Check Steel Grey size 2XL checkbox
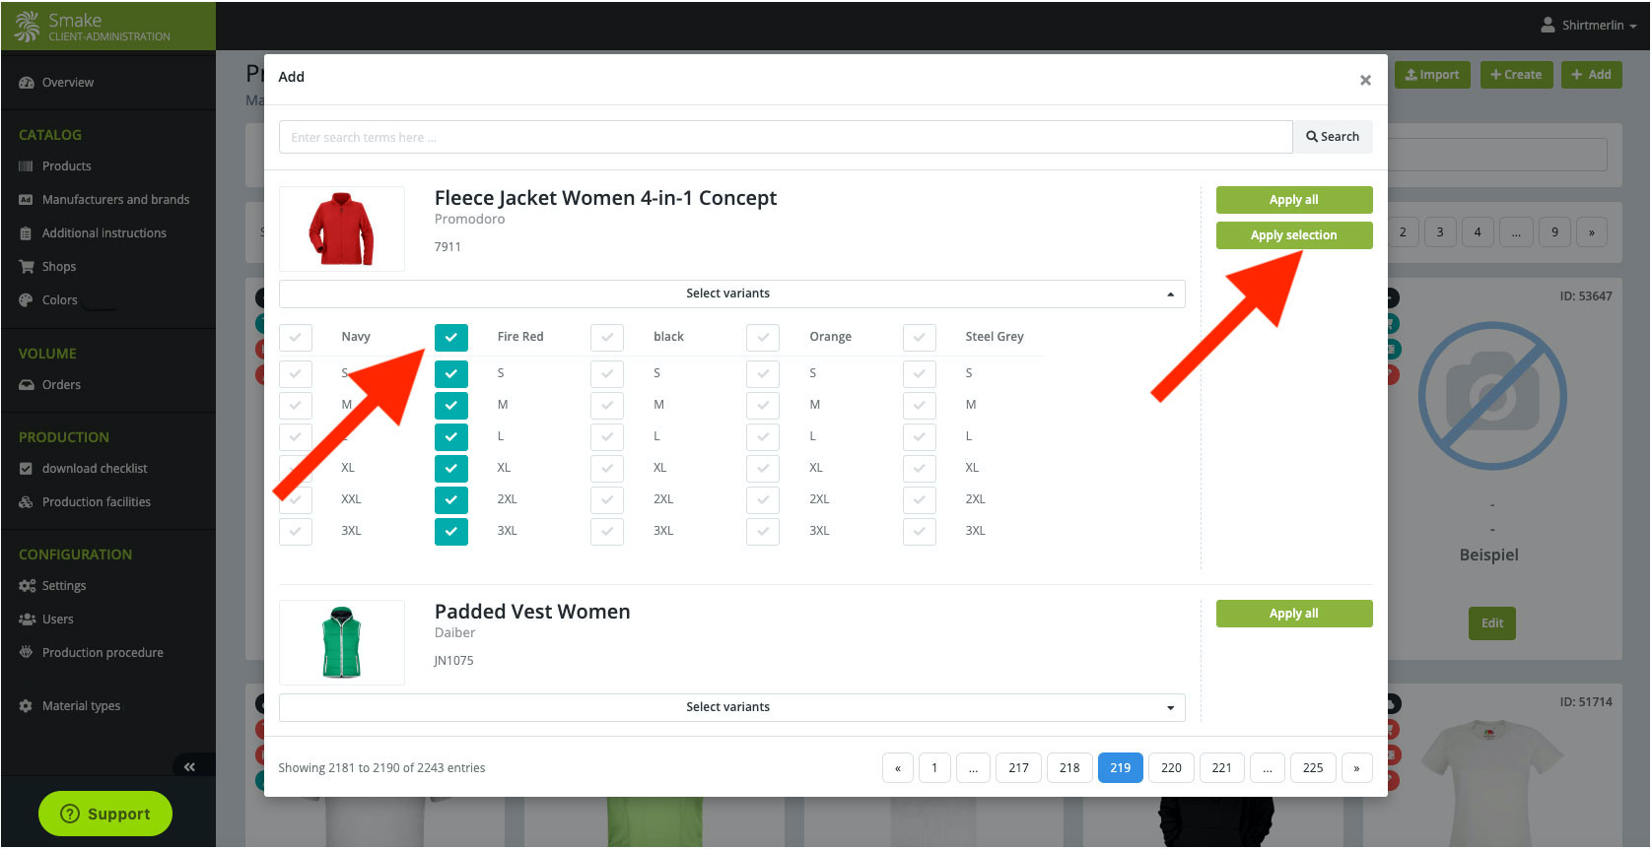 920,499
